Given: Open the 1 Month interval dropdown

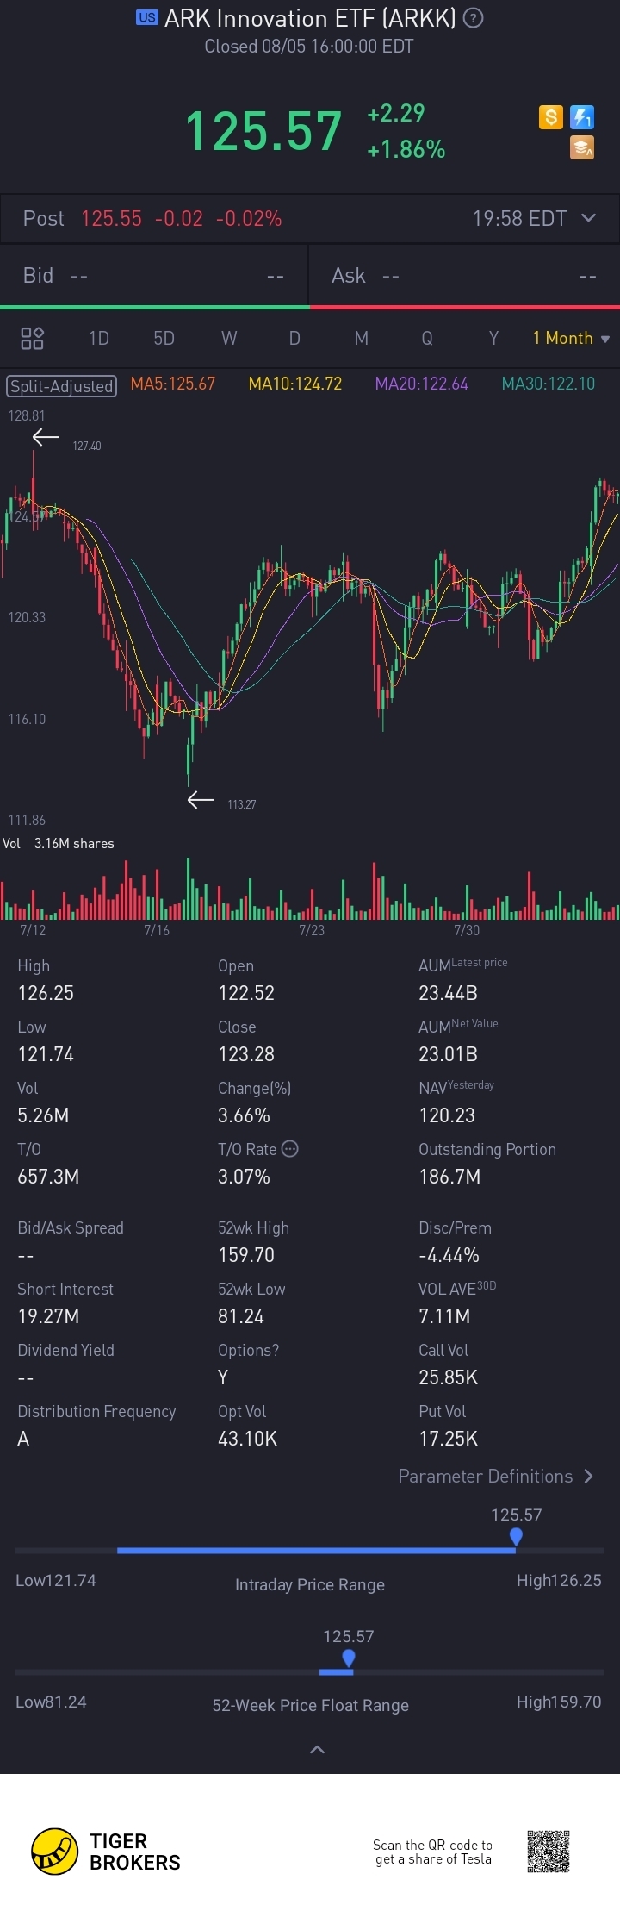Looking at the screenshot, I should tap(571, 338).
